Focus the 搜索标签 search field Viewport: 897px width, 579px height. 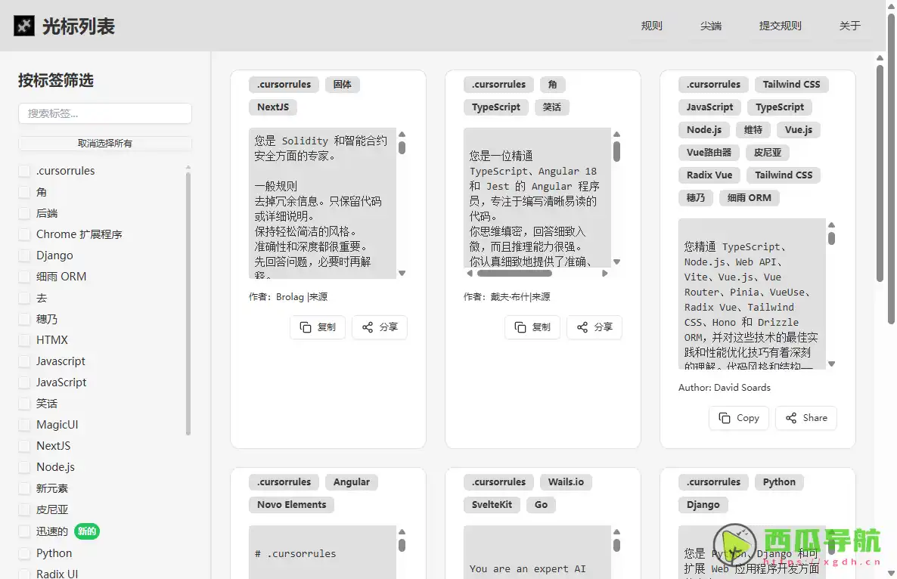(x=104, y=113)
